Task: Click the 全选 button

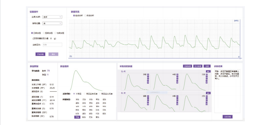Action: point(207,66)
